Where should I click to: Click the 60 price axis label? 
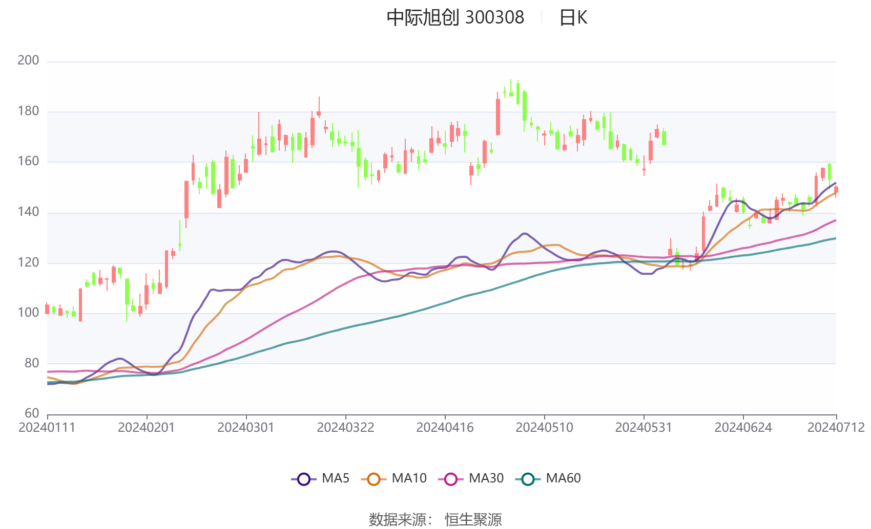[x=32, y=413]
